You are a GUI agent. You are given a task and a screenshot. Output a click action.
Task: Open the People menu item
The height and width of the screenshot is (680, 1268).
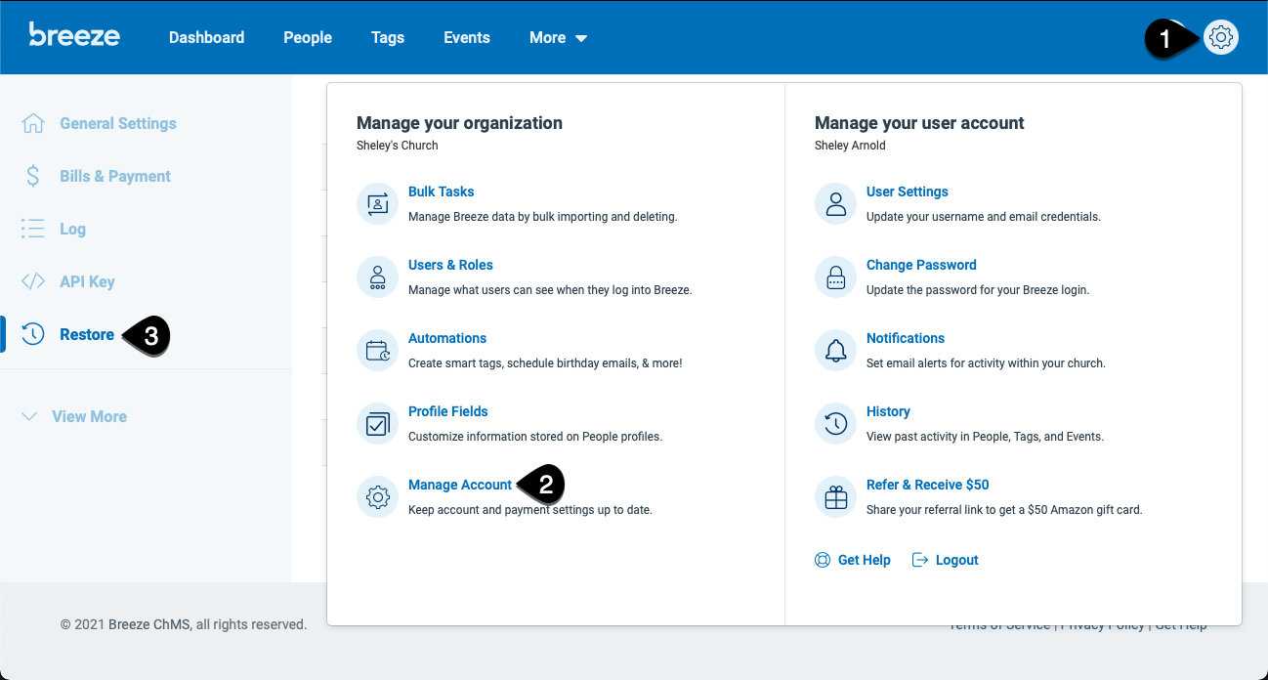(x=308, y=38)
